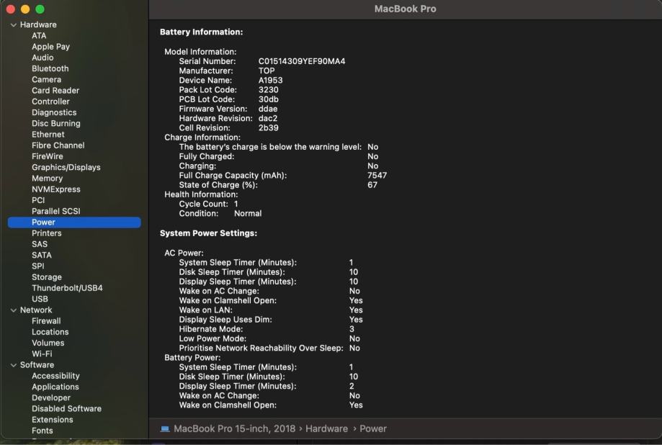Select Disc Burning in the sidebar
Image resolution: width=662 pixels, height=445 pixels.
coord(55,124)
